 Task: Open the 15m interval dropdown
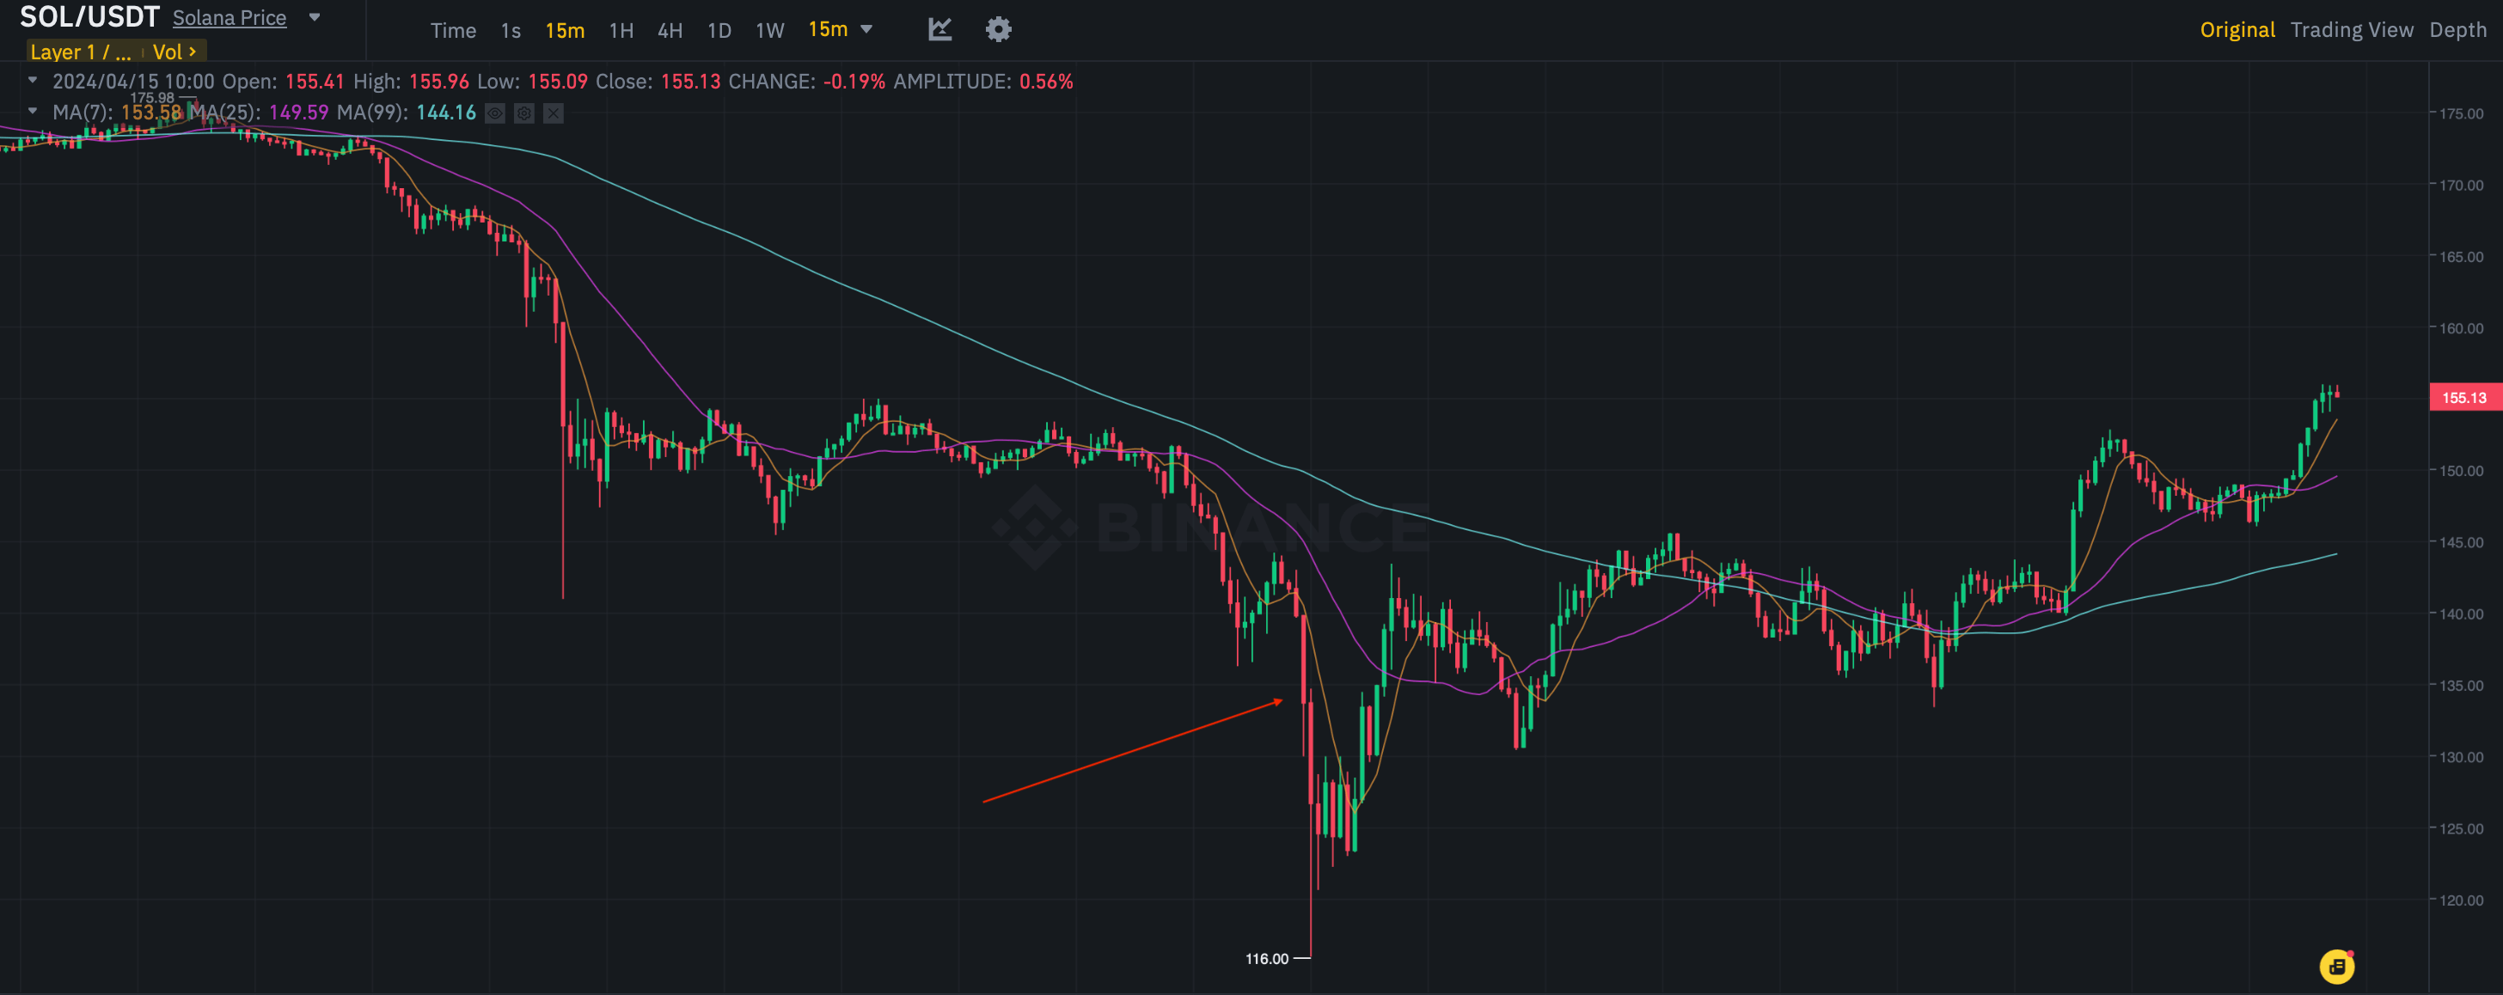(841, 29)
